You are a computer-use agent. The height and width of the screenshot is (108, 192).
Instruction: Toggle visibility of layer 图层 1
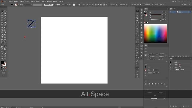point(170,12)
